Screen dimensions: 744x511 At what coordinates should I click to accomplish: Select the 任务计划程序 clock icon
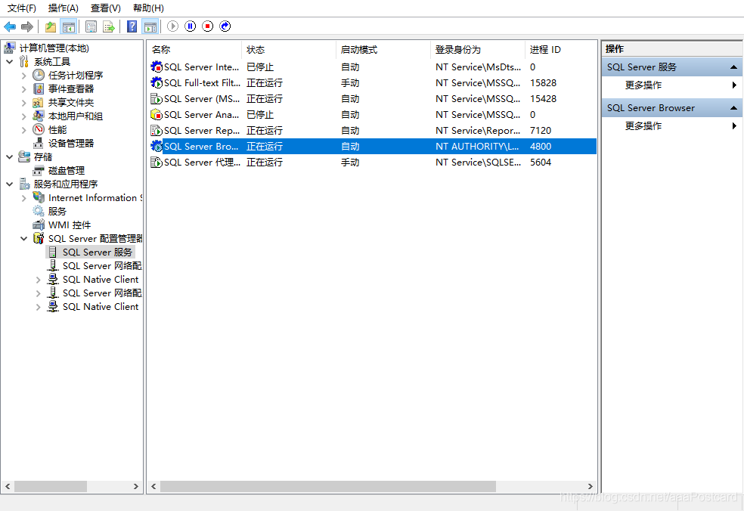point(39,75)
